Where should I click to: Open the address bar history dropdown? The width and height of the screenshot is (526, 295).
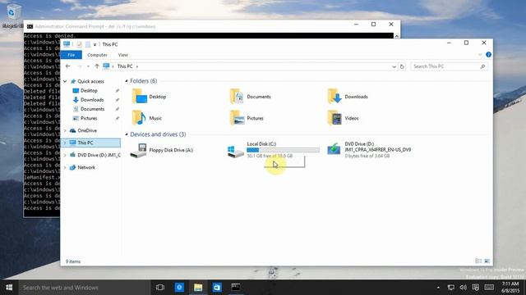tap(394, 66)
